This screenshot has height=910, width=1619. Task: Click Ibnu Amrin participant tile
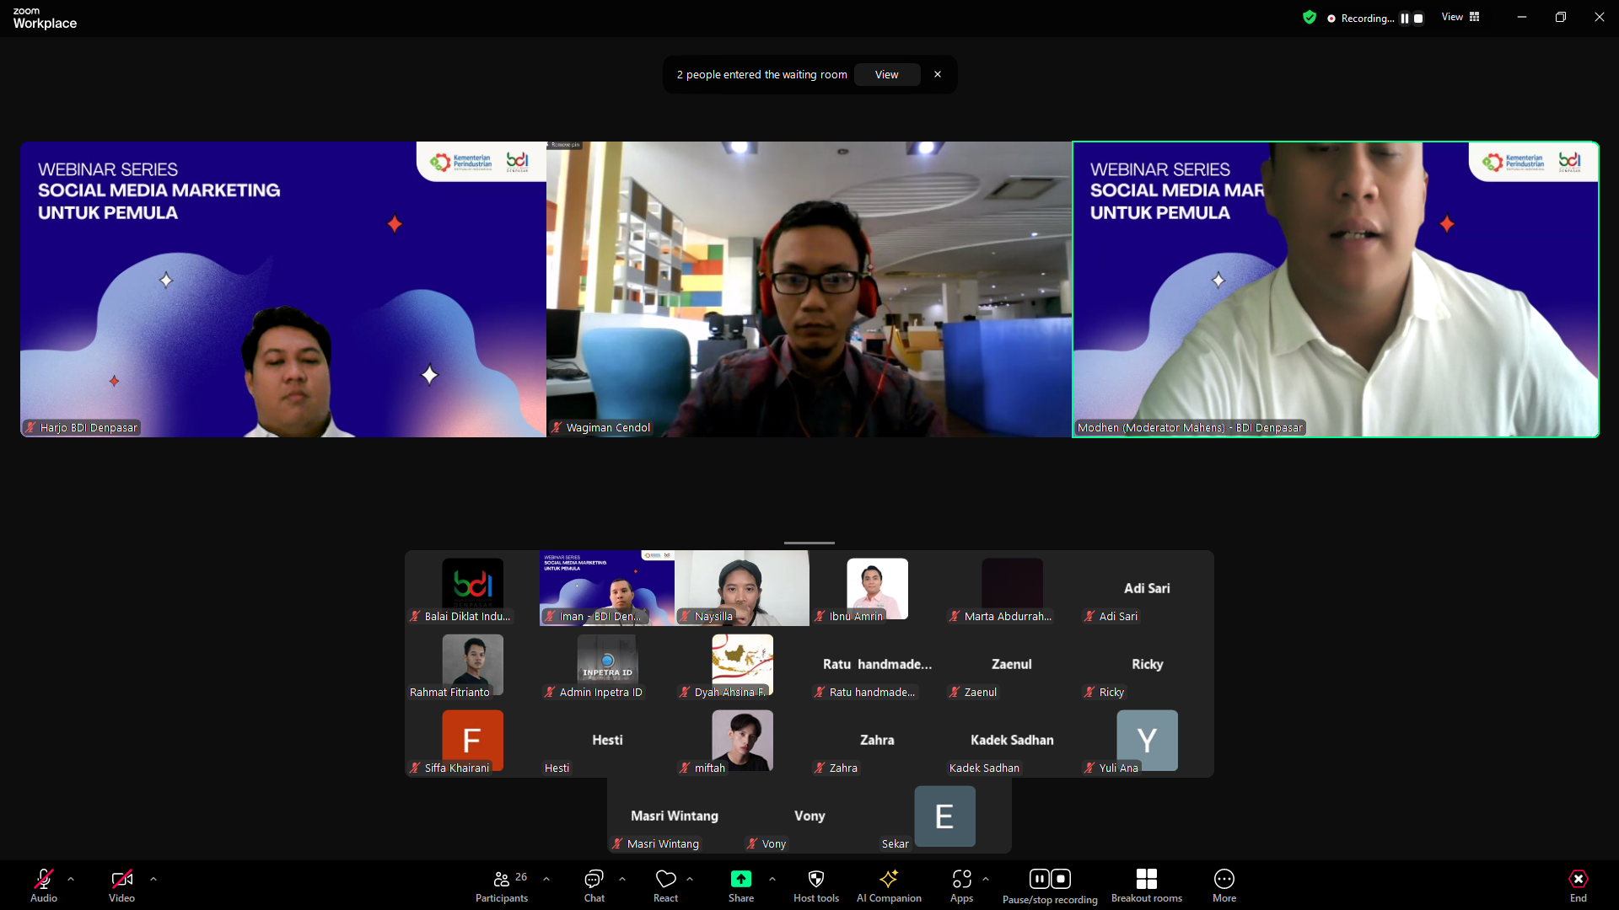(877, 588)
